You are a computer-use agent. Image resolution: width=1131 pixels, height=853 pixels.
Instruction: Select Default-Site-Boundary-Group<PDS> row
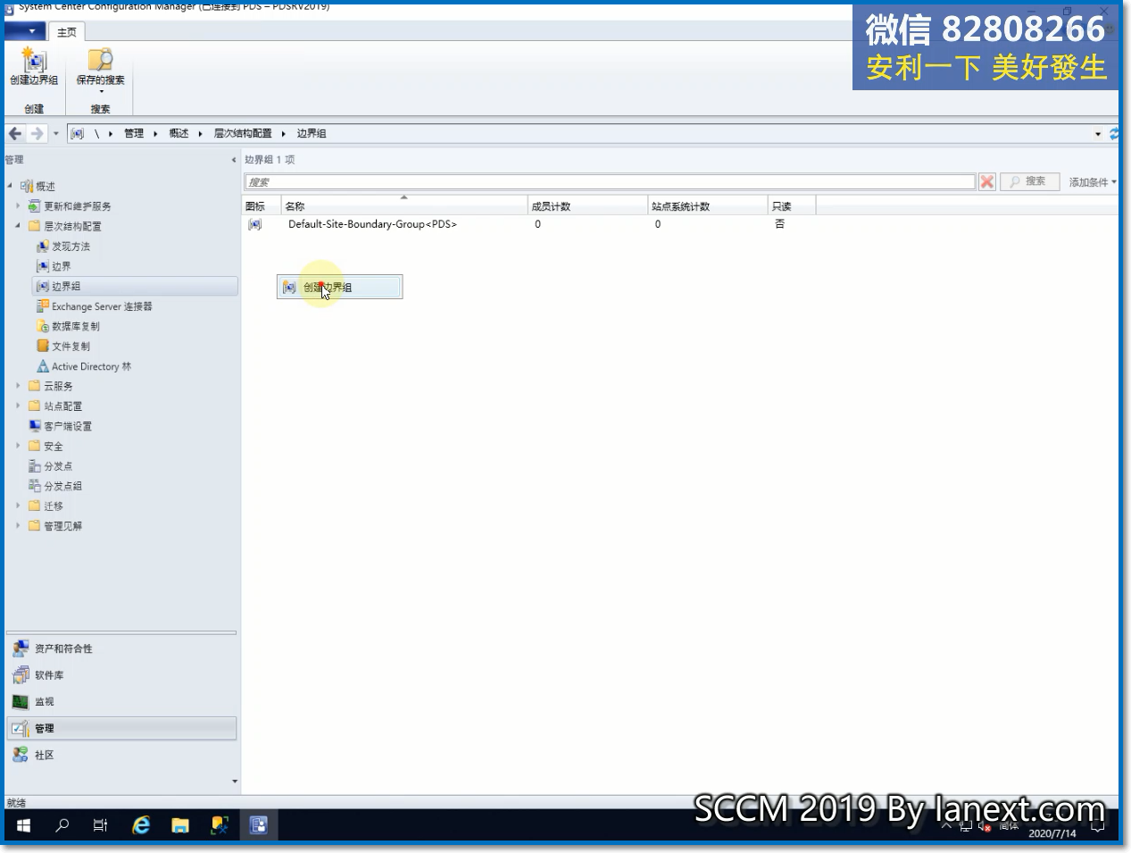click(x=529, y=224)
